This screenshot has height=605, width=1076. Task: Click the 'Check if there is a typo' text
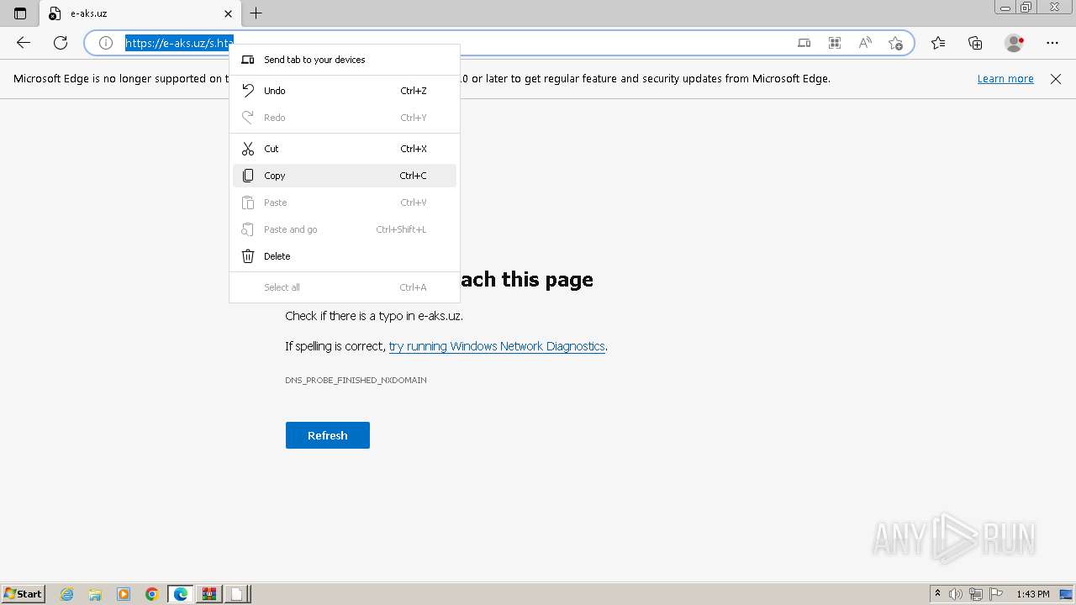click(x=374, y=316)
